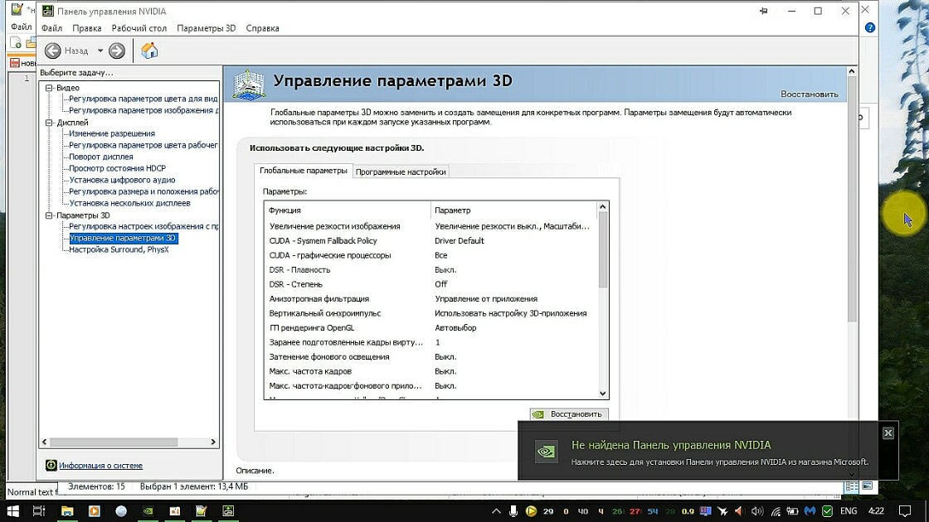Go back with the Назад arrow button
This screenshot has width=929, height=522.
pos(53,51)
